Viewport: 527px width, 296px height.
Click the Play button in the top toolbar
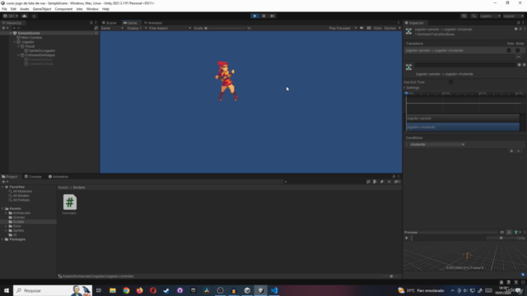pos(254,16)
